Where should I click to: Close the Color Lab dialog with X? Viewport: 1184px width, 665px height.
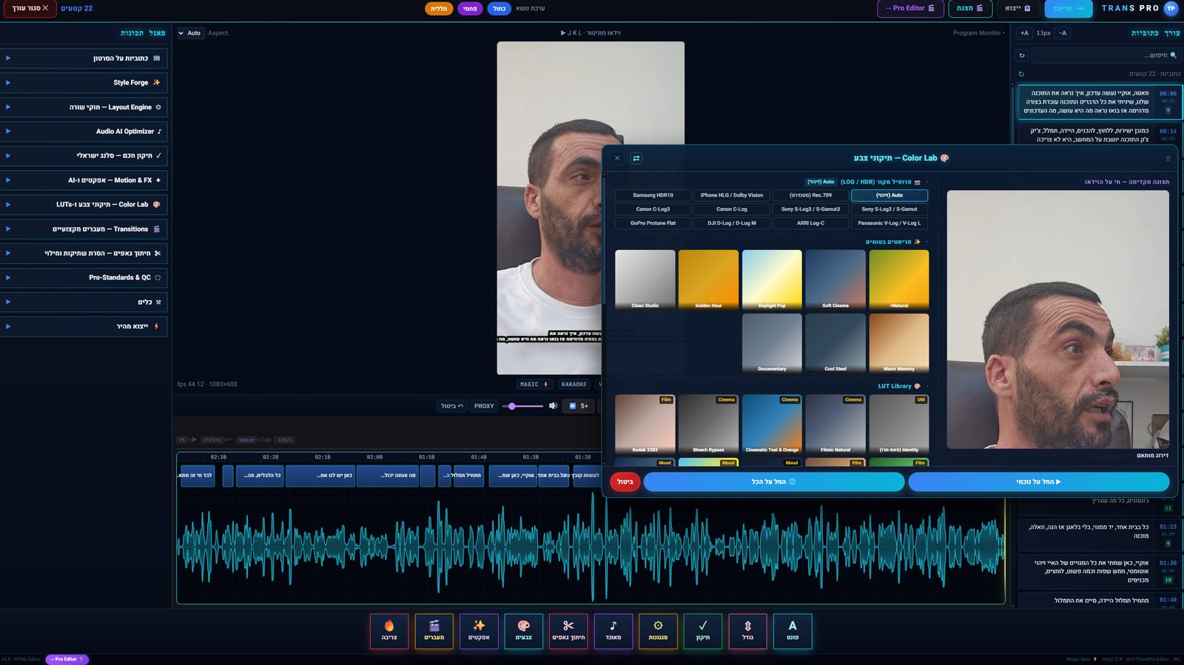tap(617, 158)
